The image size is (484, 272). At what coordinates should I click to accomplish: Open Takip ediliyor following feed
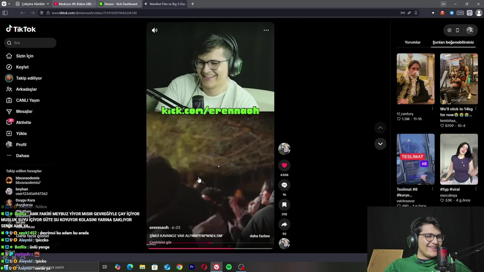[28, 78]
